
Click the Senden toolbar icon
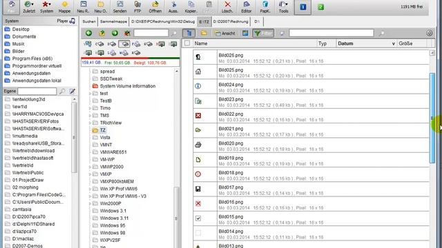coord(119,7)
